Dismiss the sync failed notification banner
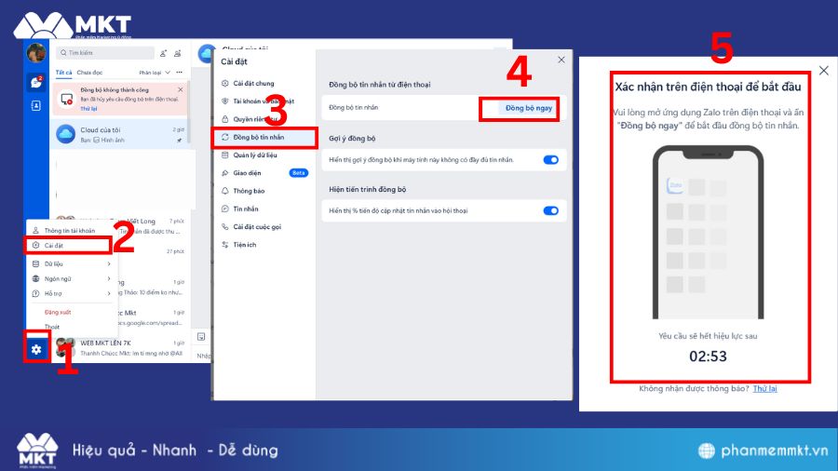 [181, 89]
